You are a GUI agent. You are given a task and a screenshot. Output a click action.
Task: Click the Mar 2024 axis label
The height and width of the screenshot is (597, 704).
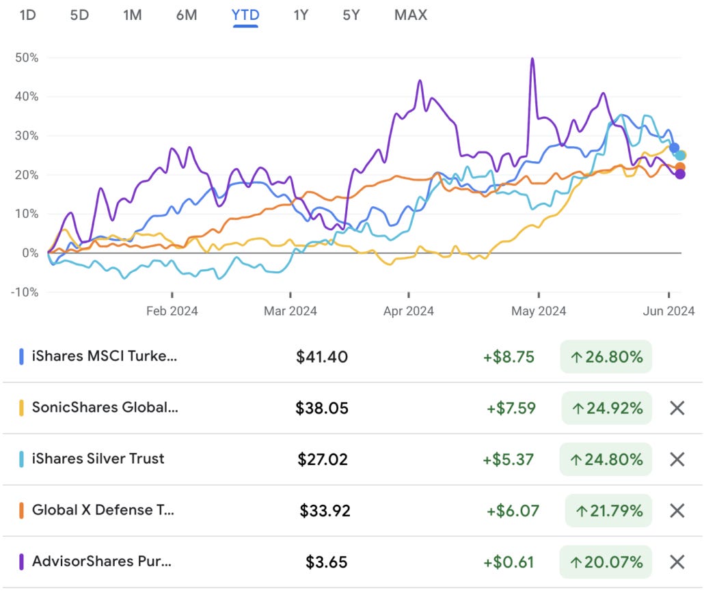290,311
